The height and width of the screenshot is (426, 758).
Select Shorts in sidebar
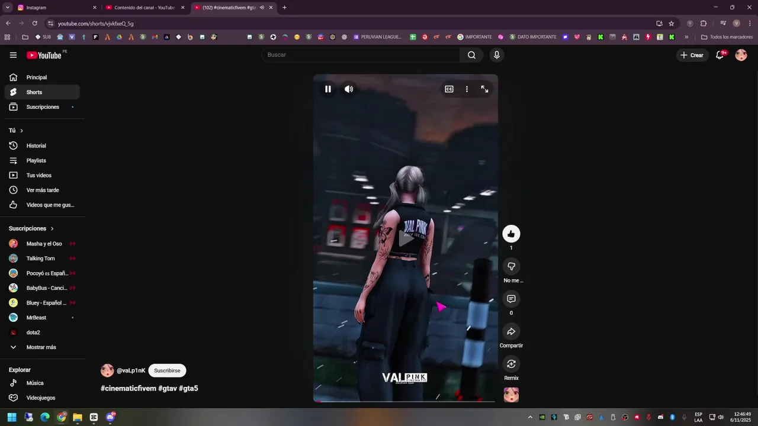click(42, 92)
